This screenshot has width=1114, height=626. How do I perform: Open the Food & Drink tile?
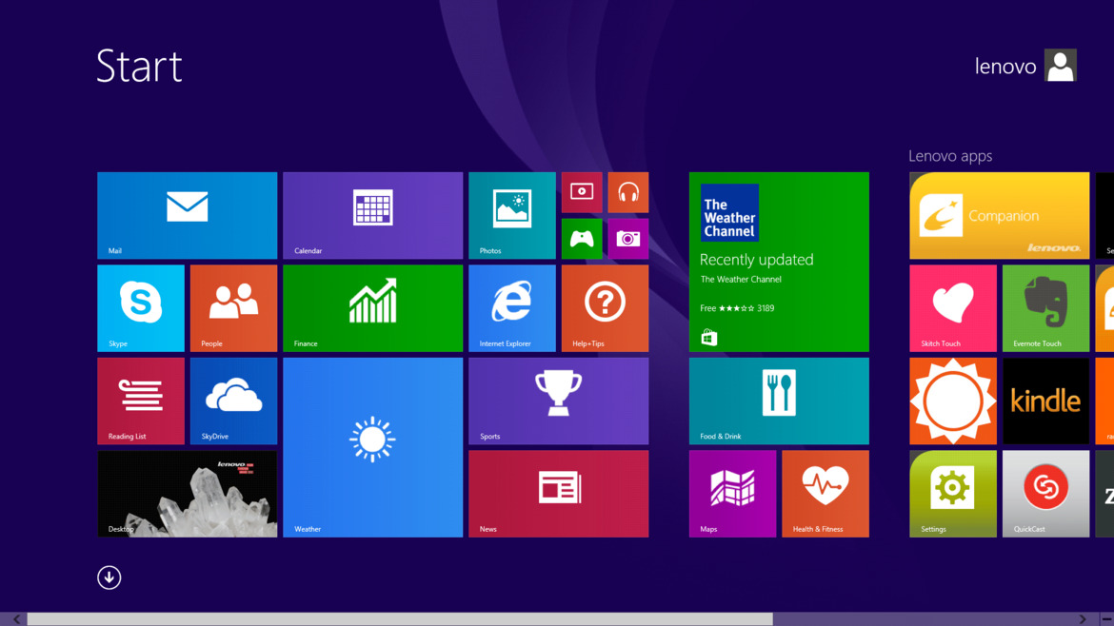point(779,401)
